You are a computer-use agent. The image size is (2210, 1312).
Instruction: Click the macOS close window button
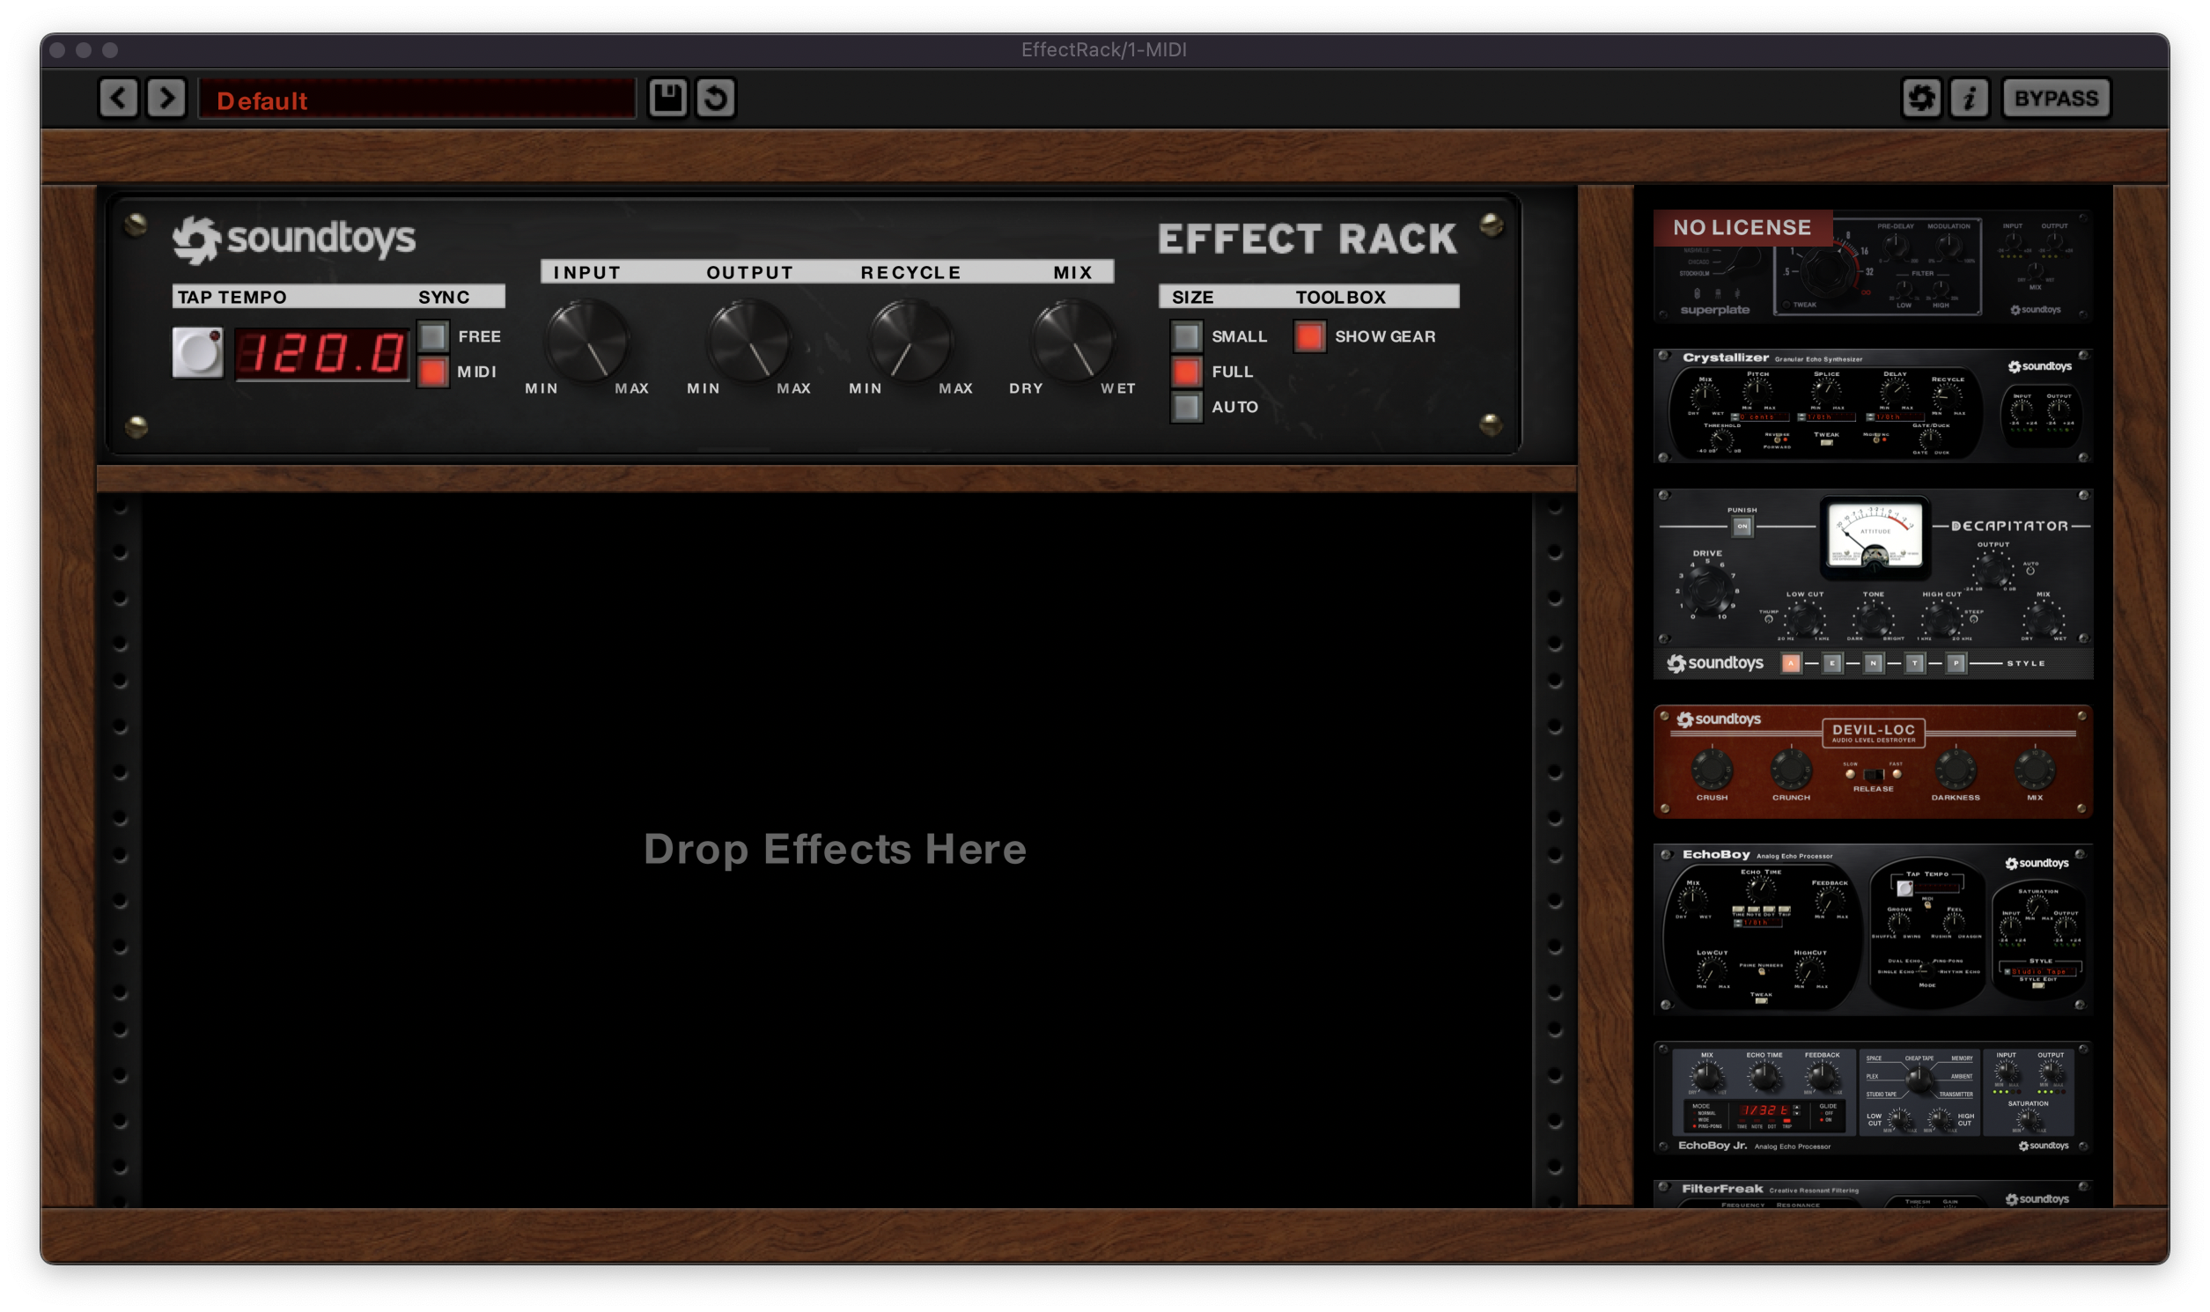coord(57,50)
